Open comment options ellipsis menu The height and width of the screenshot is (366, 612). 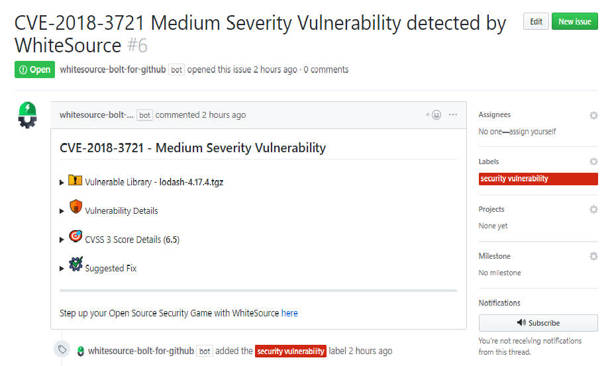453,114
